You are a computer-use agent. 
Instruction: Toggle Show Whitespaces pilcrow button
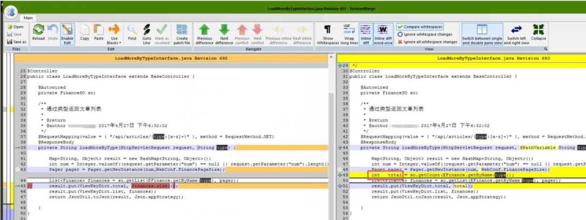(x=327, y=34)
